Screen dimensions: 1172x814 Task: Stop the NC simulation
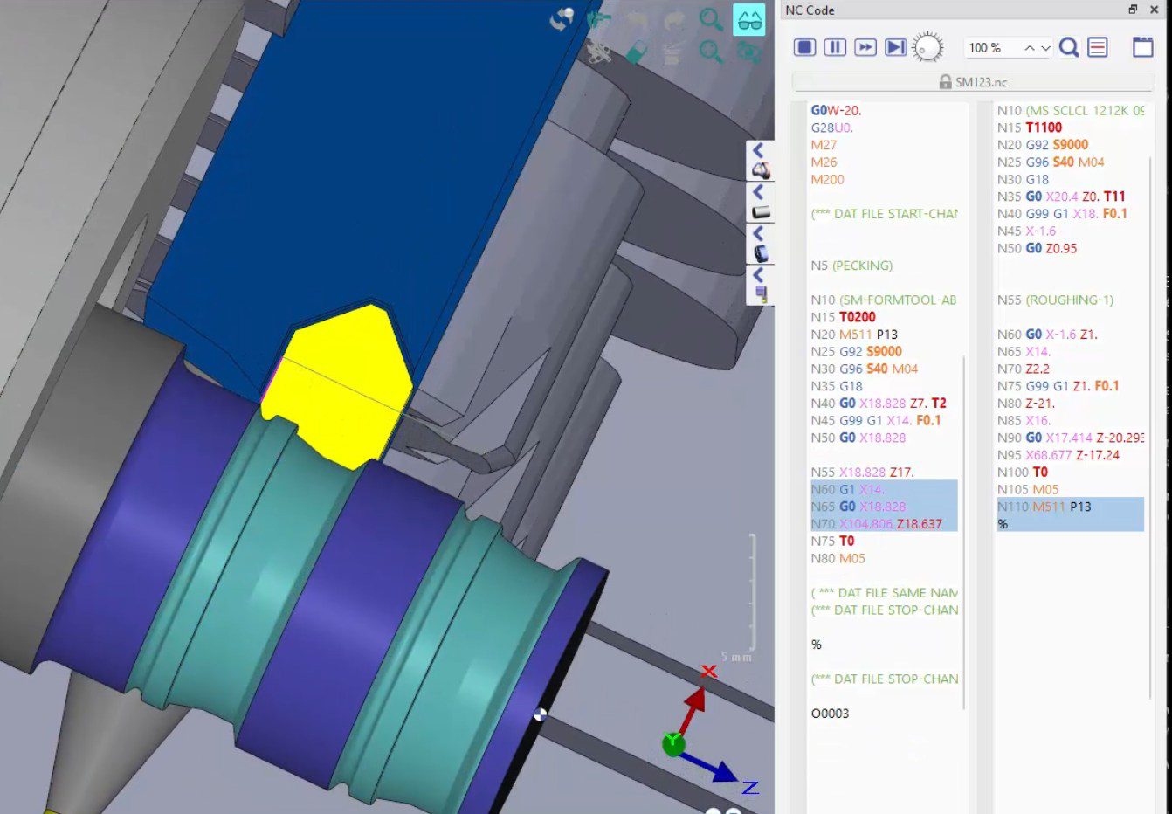pos(804,47)
